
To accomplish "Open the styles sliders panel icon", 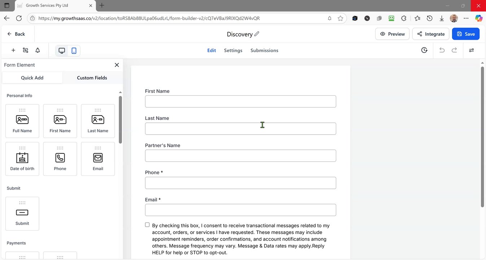I will [x=472, y=50].
